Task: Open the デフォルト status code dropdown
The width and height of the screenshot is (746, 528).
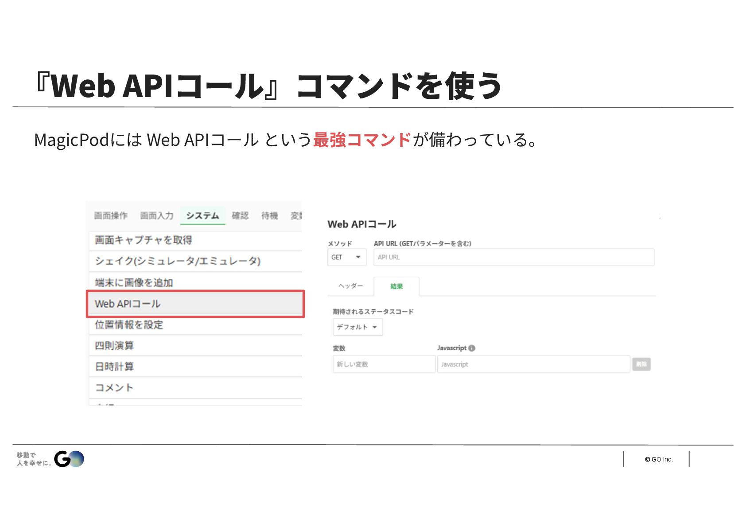Action: pos(357,327)
